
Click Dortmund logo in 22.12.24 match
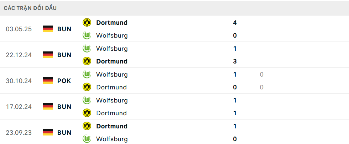point(87,61)
